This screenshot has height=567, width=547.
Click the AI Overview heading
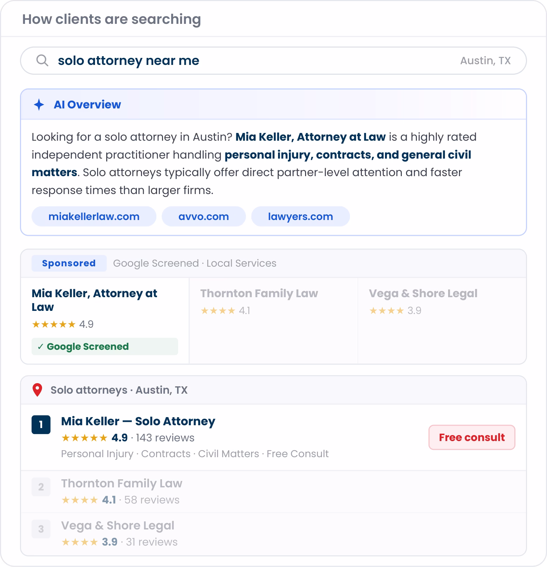[87, 105]
